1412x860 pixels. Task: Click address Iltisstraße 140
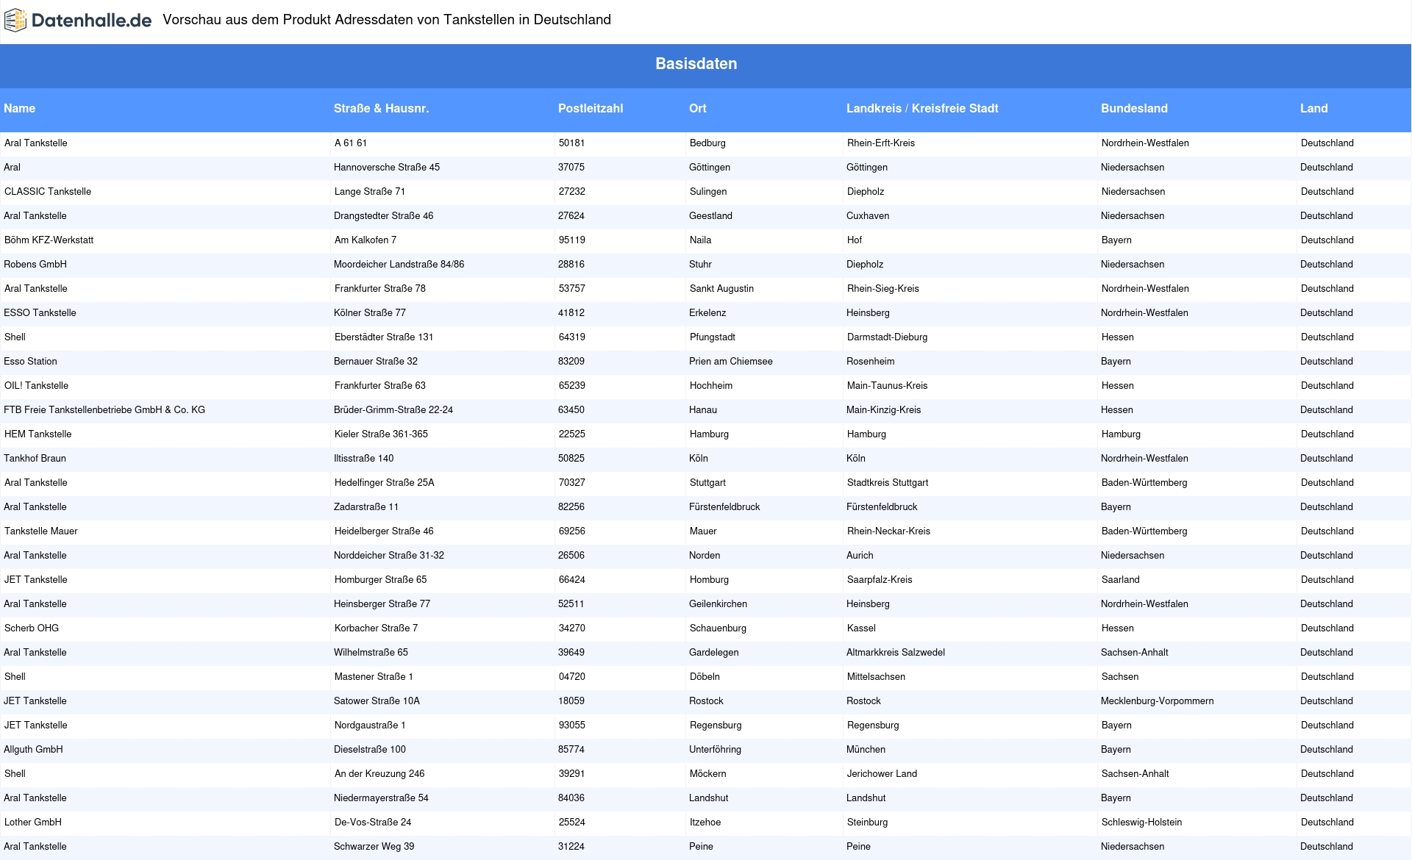click(x=363, y=459)
